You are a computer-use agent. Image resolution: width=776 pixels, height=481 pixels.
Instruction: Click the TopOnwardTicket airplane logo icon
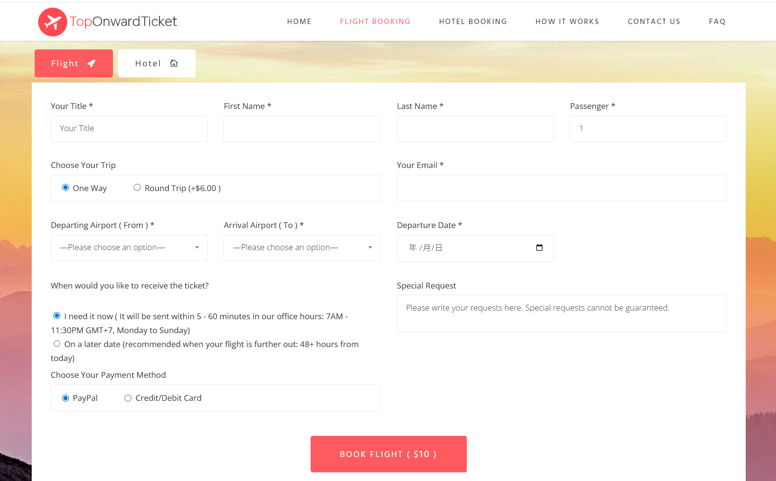pyautogui.click(x=52, y=22)
